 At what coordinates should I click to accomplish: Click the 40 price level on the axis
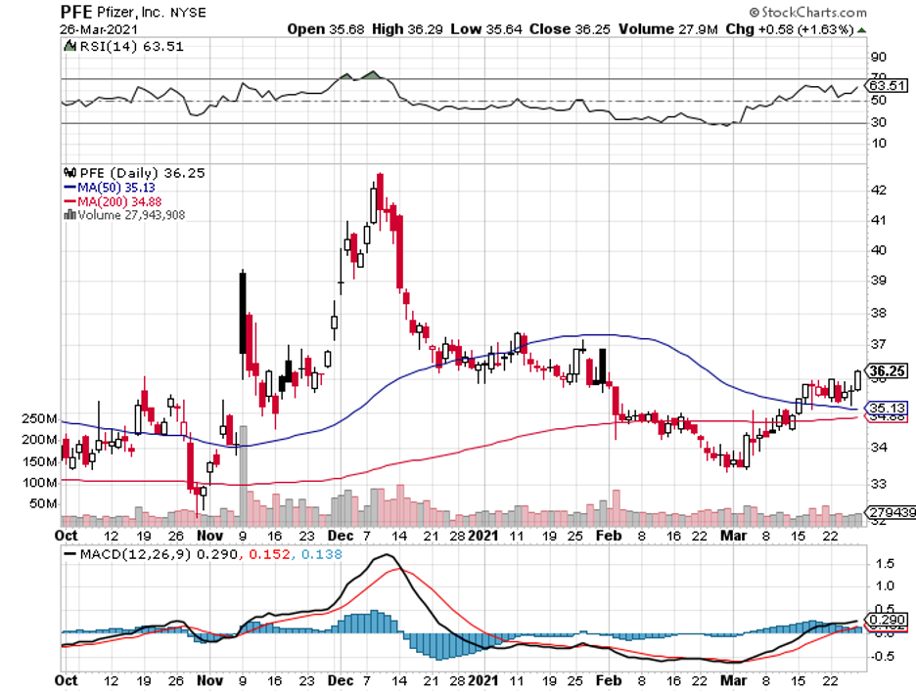tap(878, 250)
